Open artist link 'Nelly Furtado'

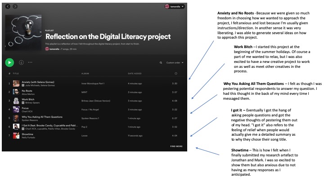(28, 138)
